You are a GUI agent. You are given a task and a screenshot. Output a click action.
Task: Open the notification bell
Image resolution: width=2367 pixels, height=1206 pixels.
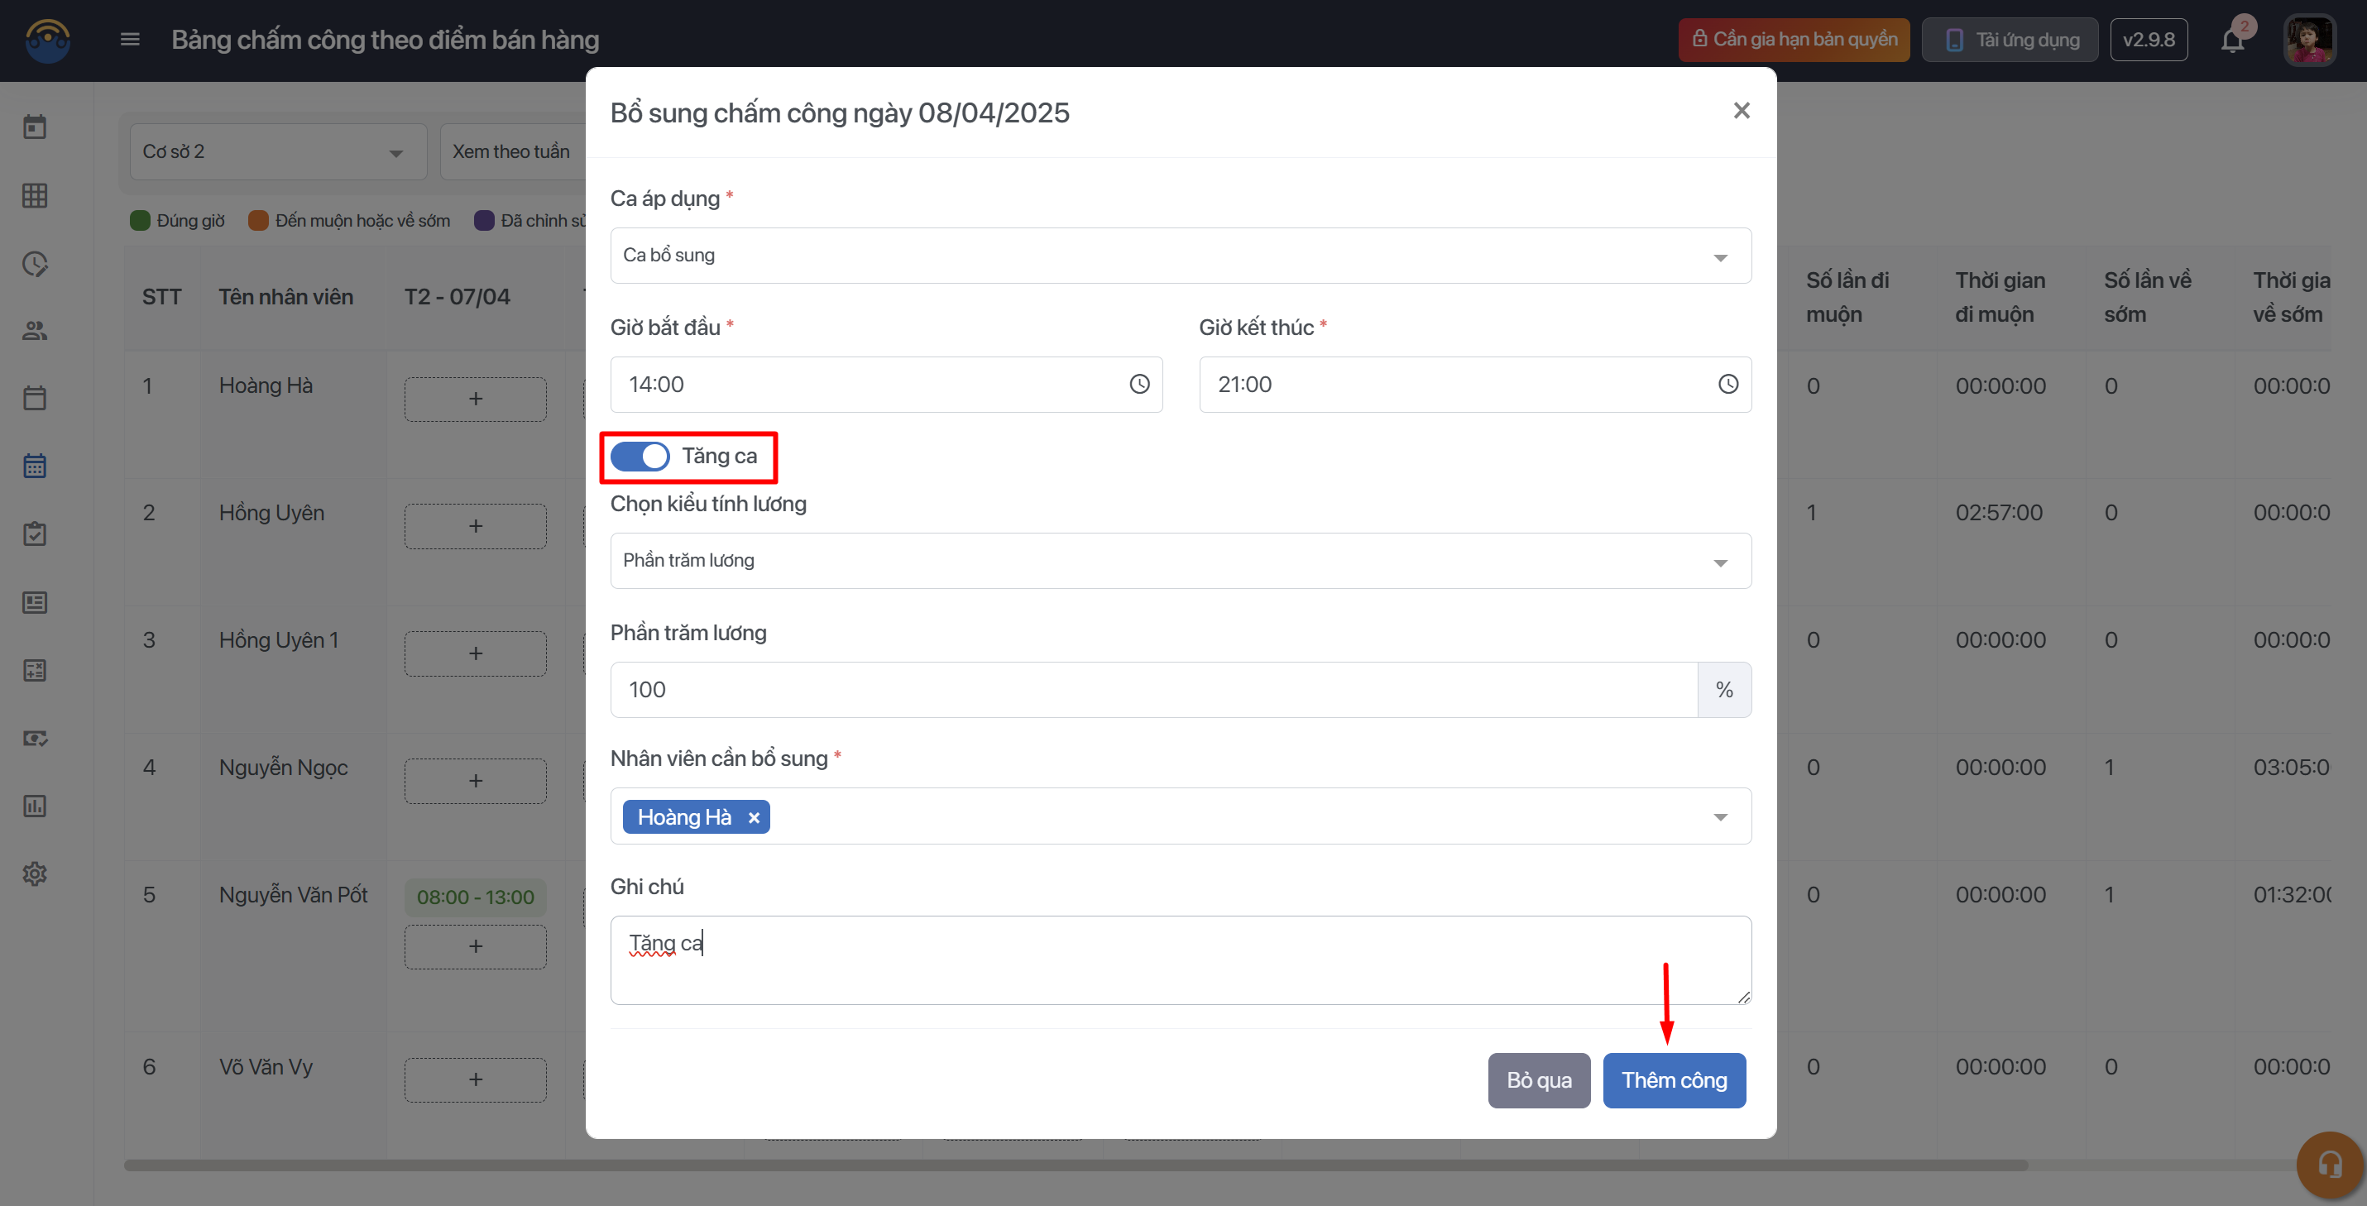coord(2232,41)
